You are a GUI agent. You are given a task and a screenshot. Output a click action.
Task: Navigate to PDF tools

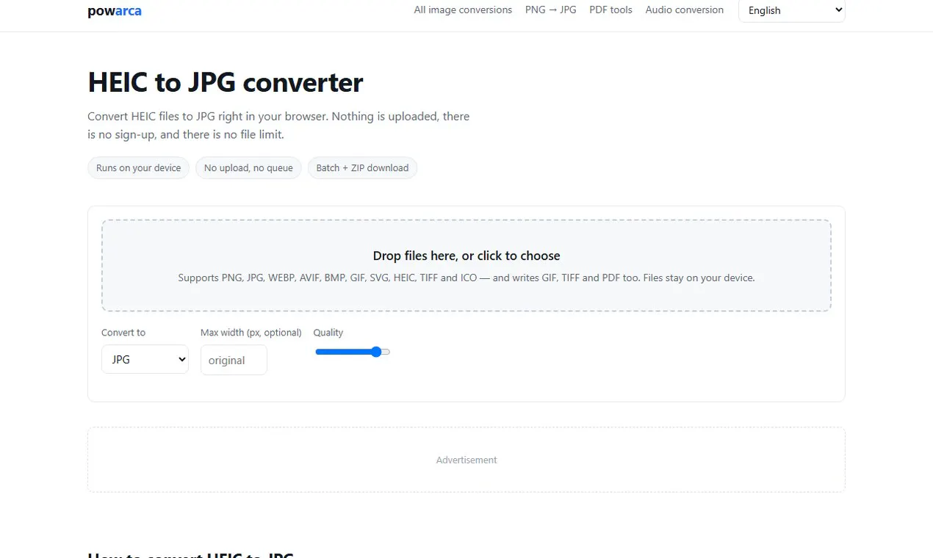click(610, 10)
